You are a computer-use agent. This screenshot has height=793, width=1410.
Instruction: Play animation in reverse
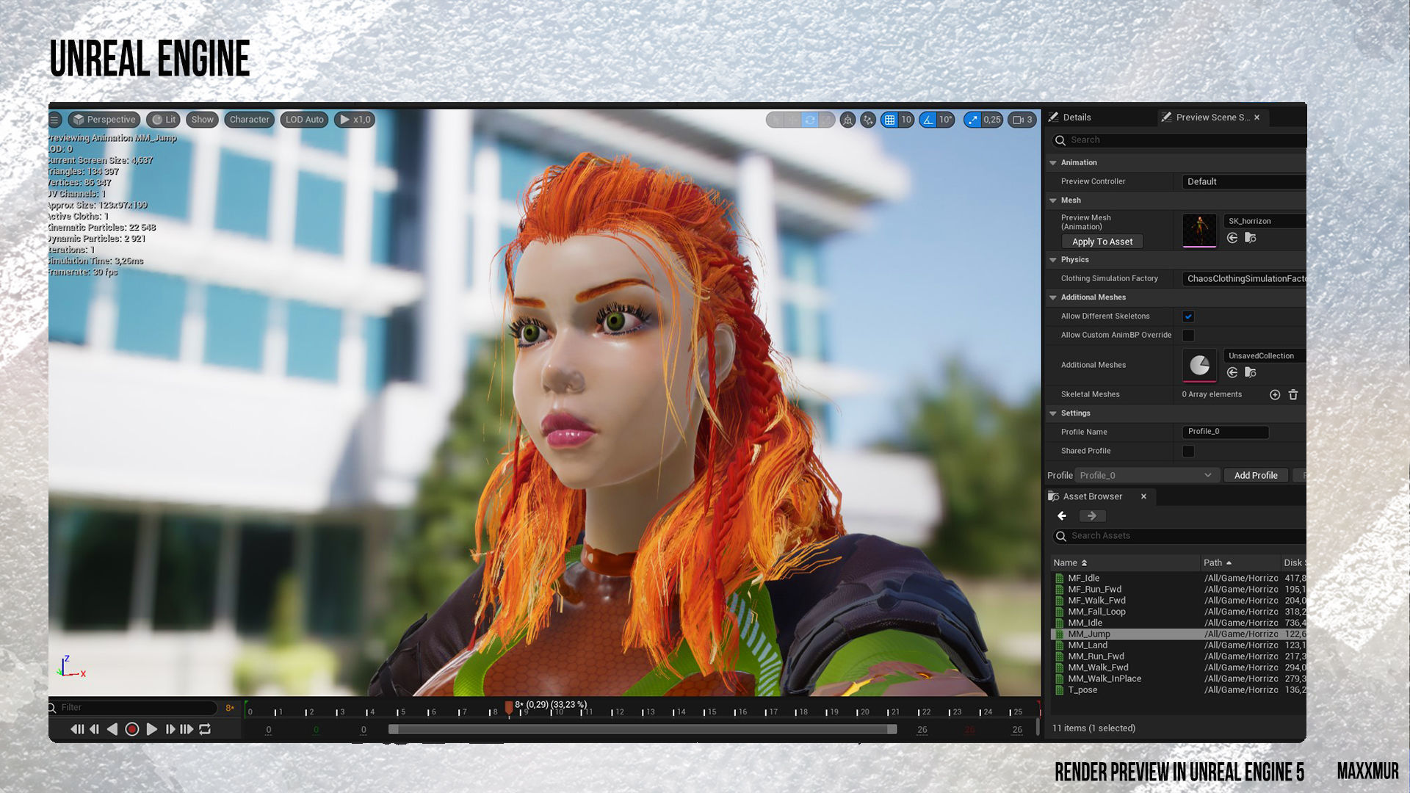pos(112,730)
